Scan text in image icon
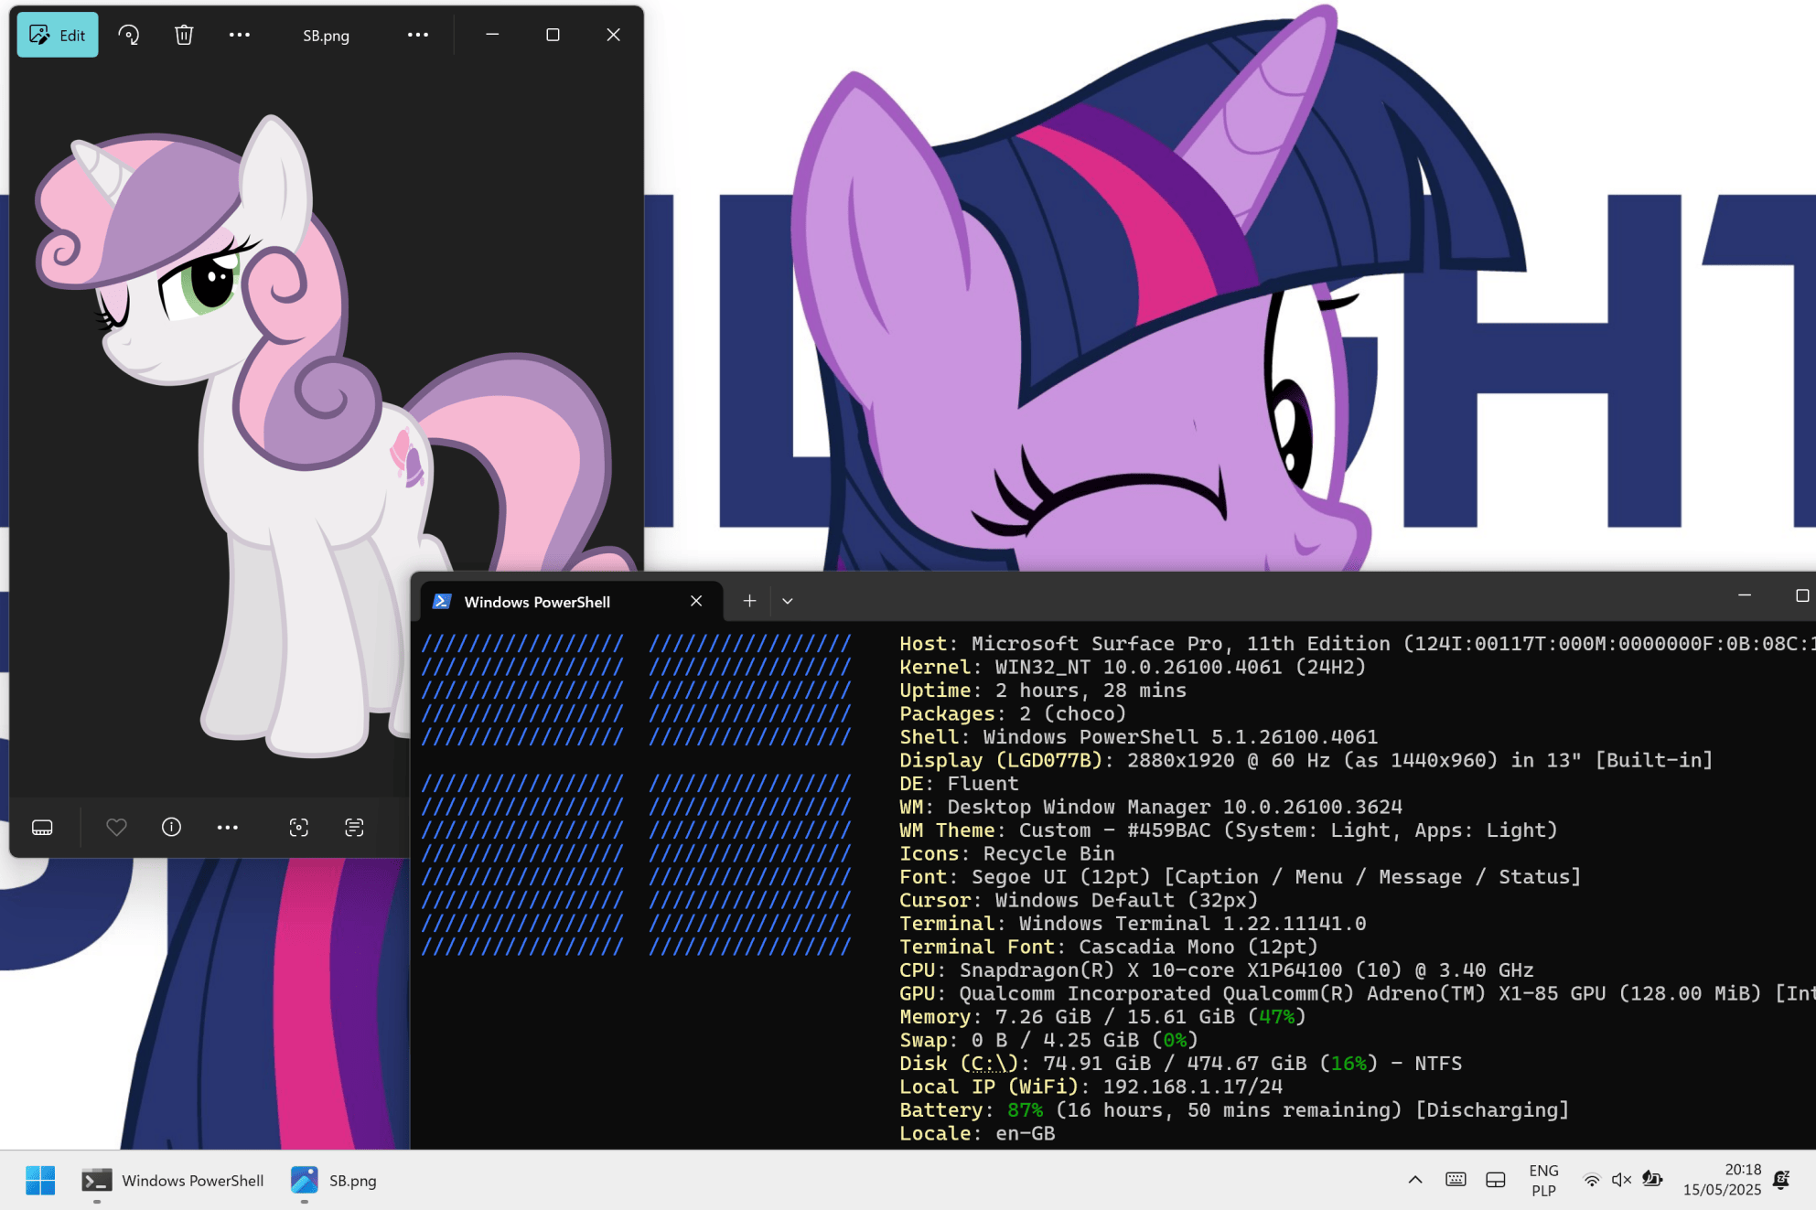The width and height of the screenshot is (1816, 1210). (x=354, y=828)
